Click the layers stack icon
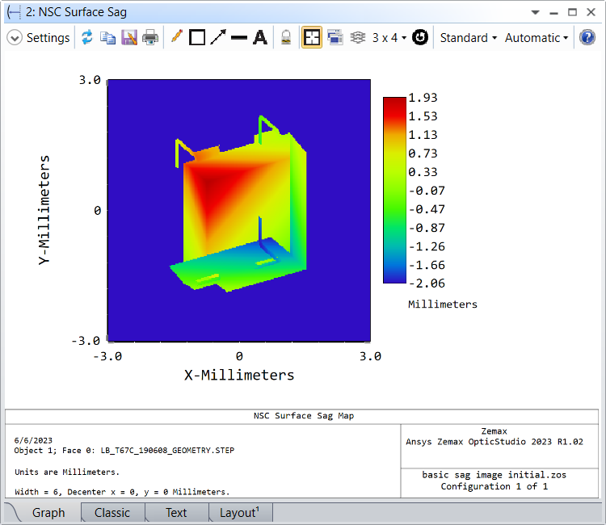606x525 pixels. pos(358,38)
